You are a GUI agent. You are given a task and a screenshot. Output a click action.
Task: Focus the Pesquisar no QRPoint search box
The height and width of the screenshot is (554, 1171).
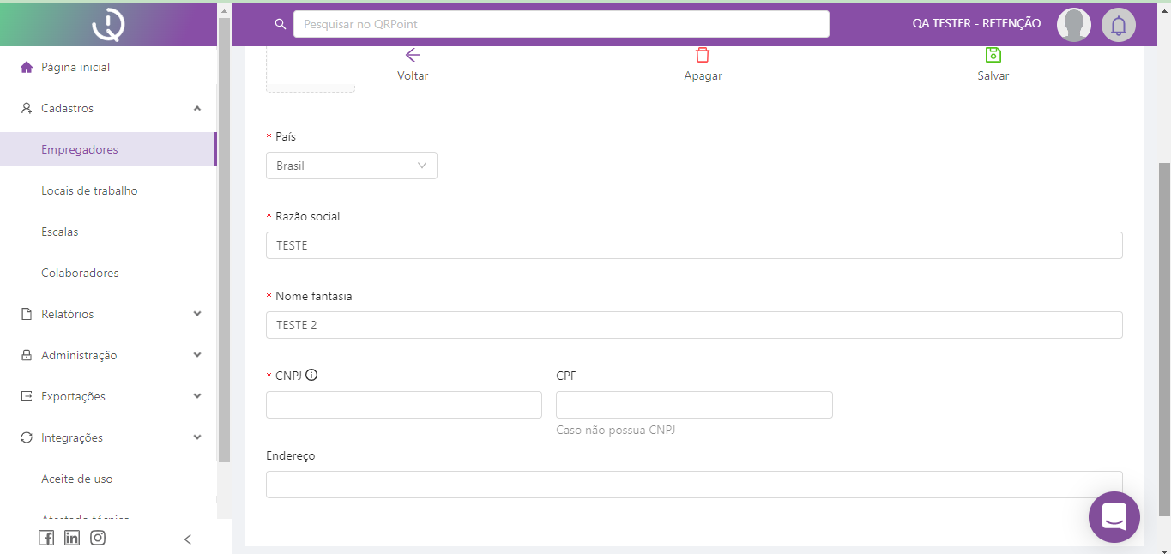(560, 24)
